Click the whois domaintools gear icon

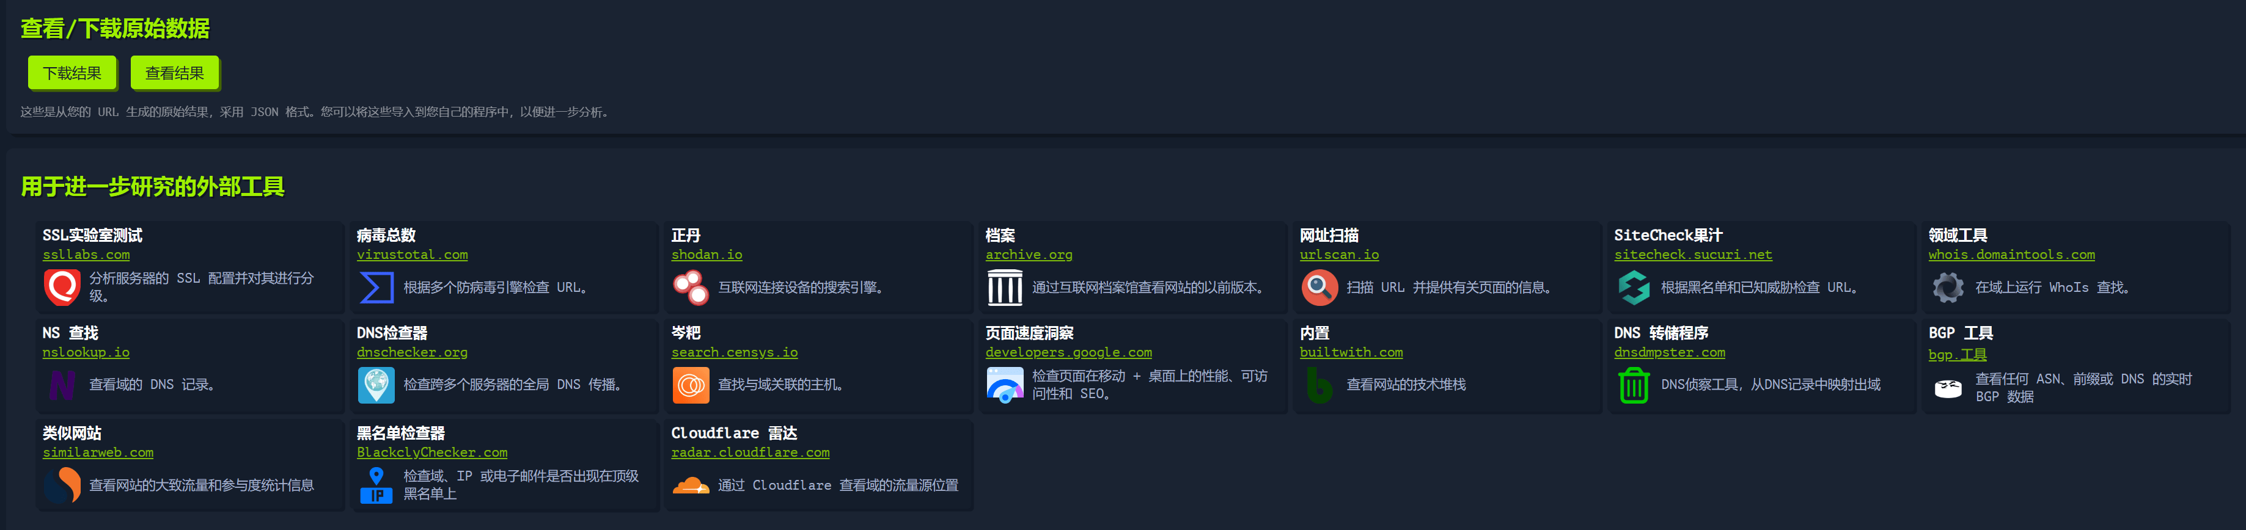point(1948,287)
